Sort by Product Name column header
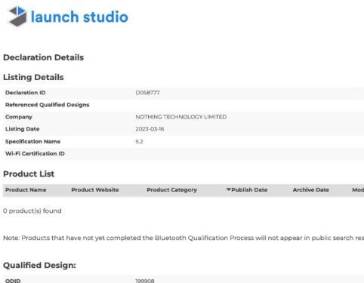The height and width of the screenshot is (283, 364). pos(26,190)
